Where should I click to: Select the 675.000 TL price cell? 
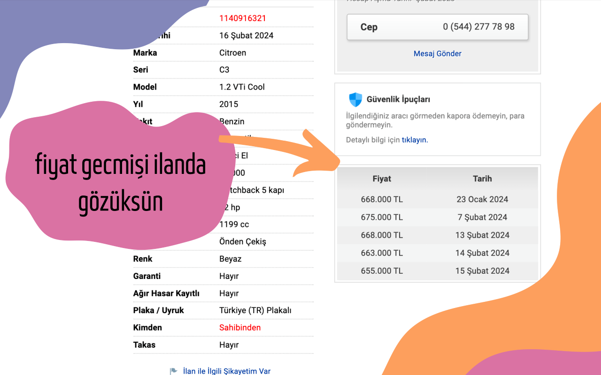382,217
